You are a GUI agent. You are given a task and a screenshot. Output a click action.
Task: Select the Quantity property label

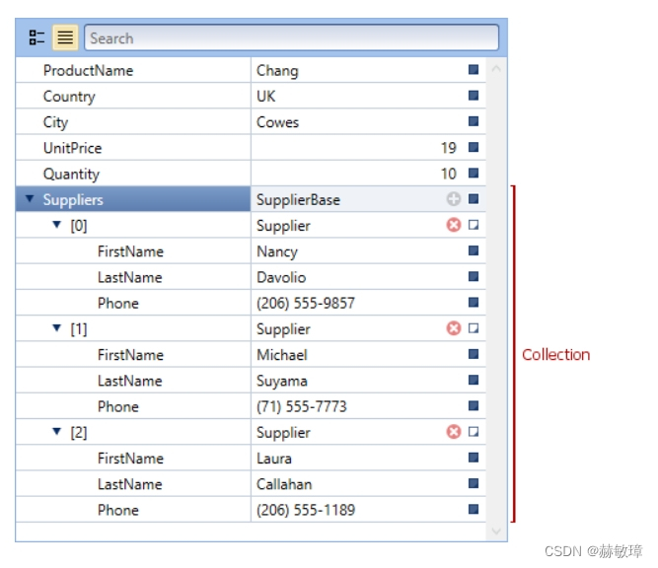[71, 175]
